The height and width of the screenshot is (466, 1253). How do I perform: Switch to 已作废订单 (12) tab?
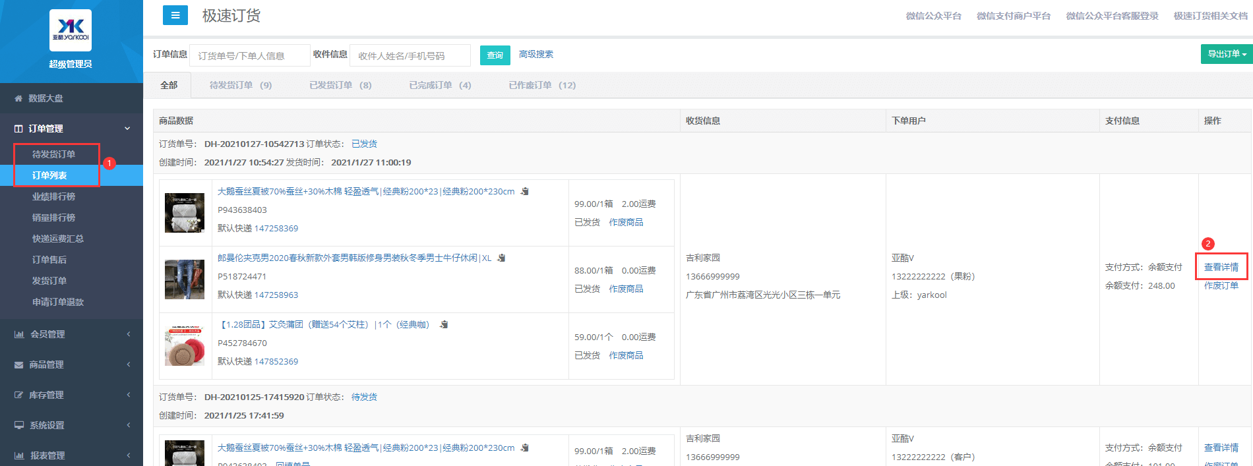click(x=542, y=85)
